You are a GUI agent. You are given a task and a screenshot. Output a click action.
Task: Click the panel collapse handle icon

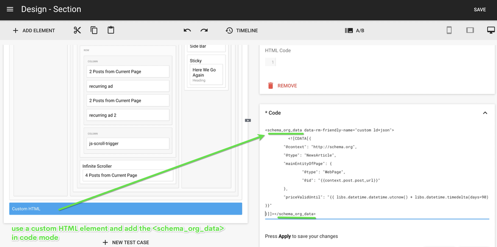point(248,120)
